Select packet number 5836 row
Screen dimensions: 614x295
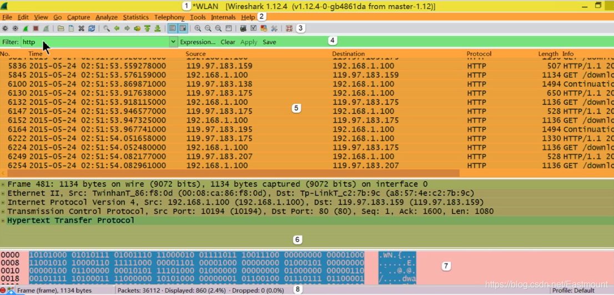[307, 66]
